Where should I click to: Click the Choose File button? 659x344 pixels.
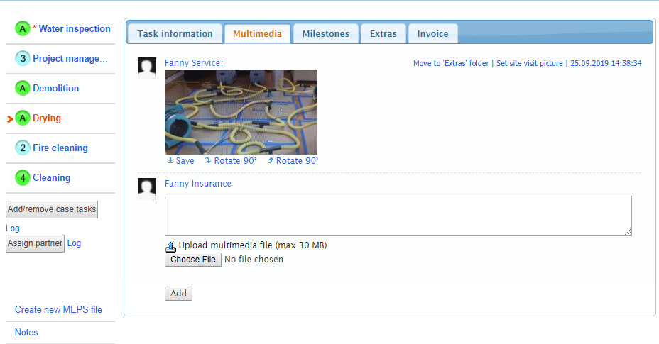[x=193, y=260]
